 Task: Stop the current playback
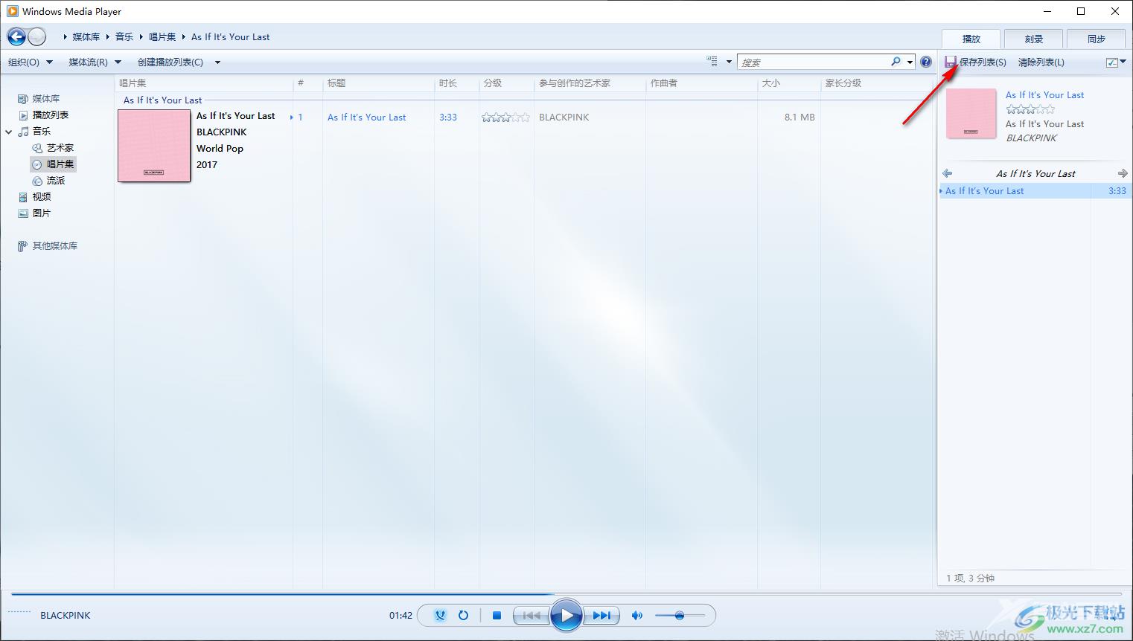497,615
